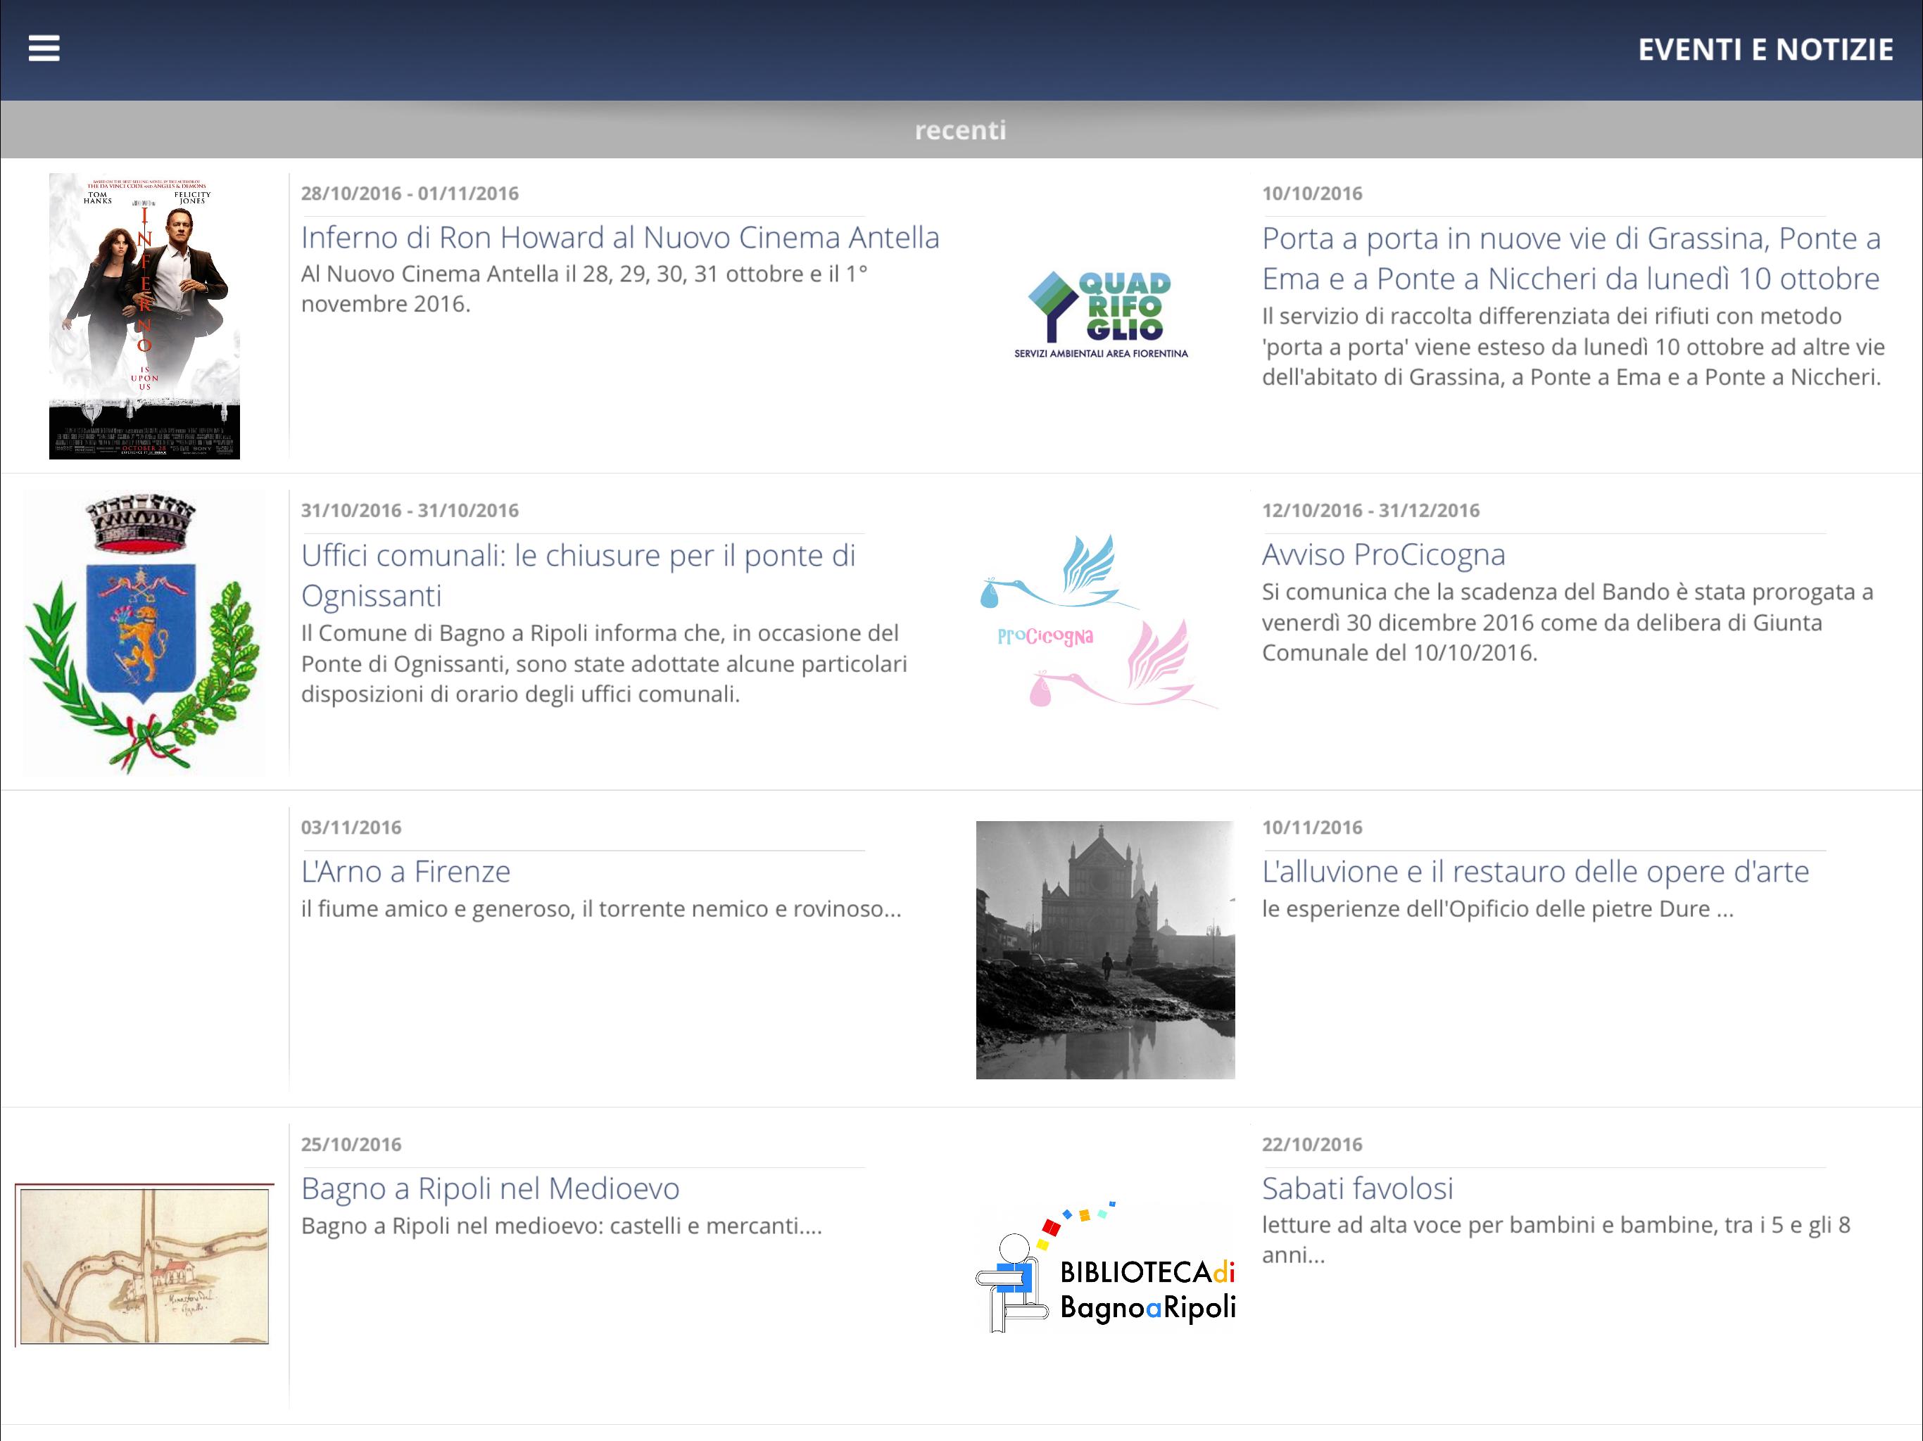Viewport: 1923px width, 1441px height.
Task: Click the date '12/10/2016 - 31/12/2016'
Action: 1371,510
